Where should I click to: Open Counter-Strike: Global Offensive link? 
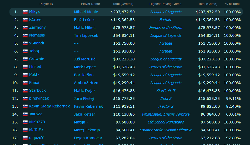(166, 130)
